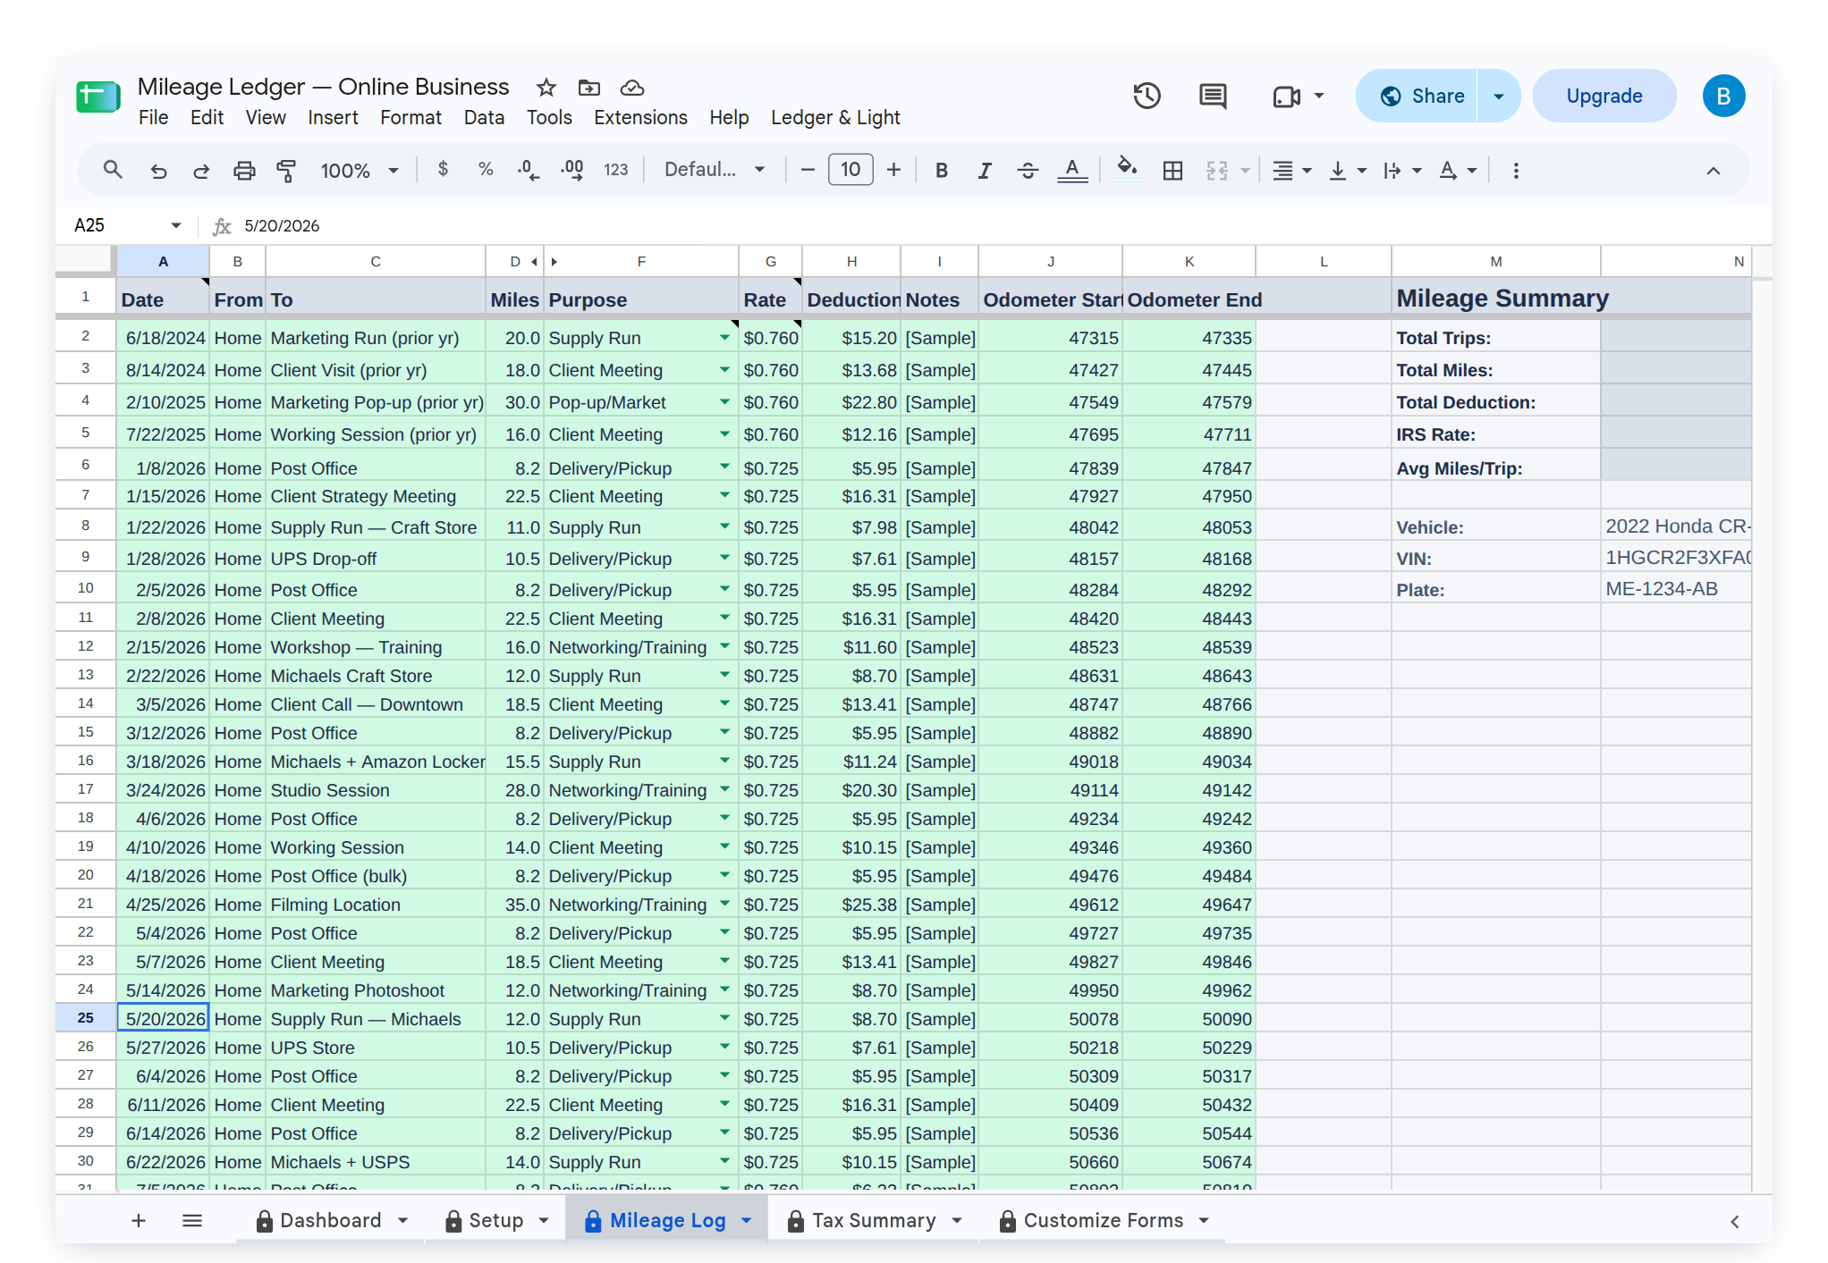The height and width of the screenshot is (1263, 1828).
Task: Switch to the Tax Summary tab
Action: (874, 1220)
